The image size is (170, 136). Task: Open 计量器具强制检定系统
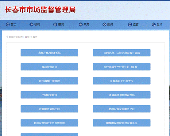point(122,95)
